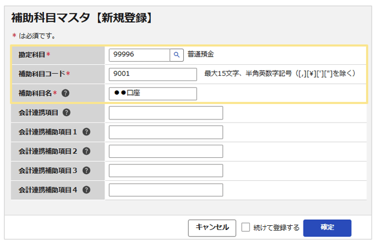Select the 普通預金 account name text
The width and height of the screenshot is (375, 242).
pos(201,54)
